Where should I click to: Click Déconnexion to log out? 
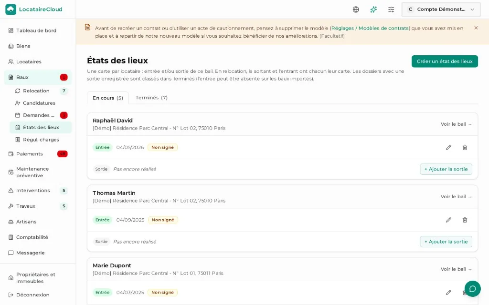click(38, 295)
